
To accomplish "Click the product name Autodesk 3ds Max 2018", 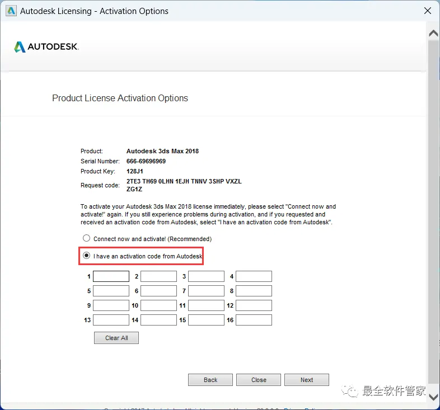I will [162, 151].
